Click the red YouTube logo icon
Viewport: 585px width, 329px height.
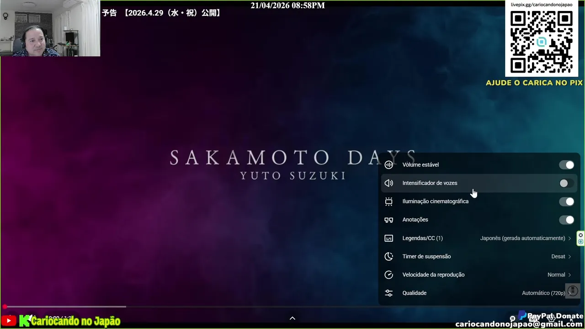(x=9, y=321)
